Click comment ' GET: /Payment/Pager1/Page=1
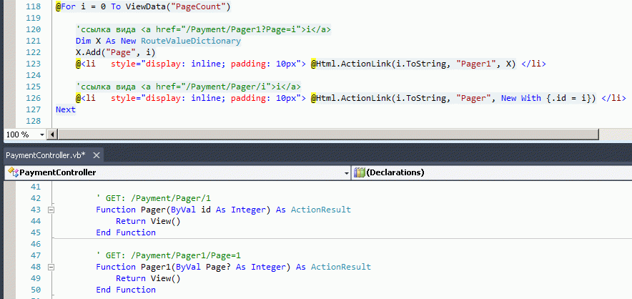632x299 pixels. [x=169, y=256]
